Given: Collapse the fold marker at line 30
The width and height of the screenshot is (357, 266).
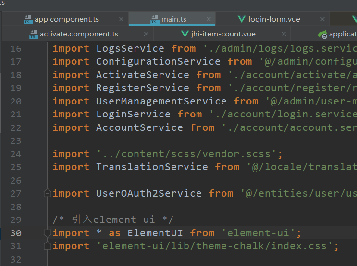Looking at the screenshot, I should (x=47, y=233).
